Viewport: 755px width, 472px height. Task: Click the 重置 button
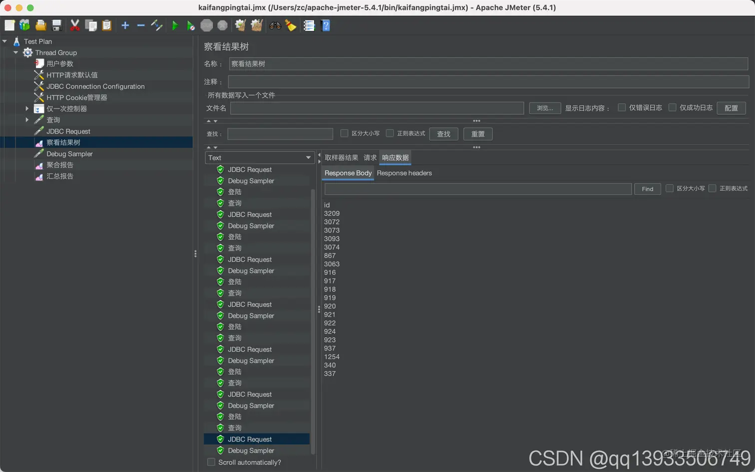[x=478, y=134]
